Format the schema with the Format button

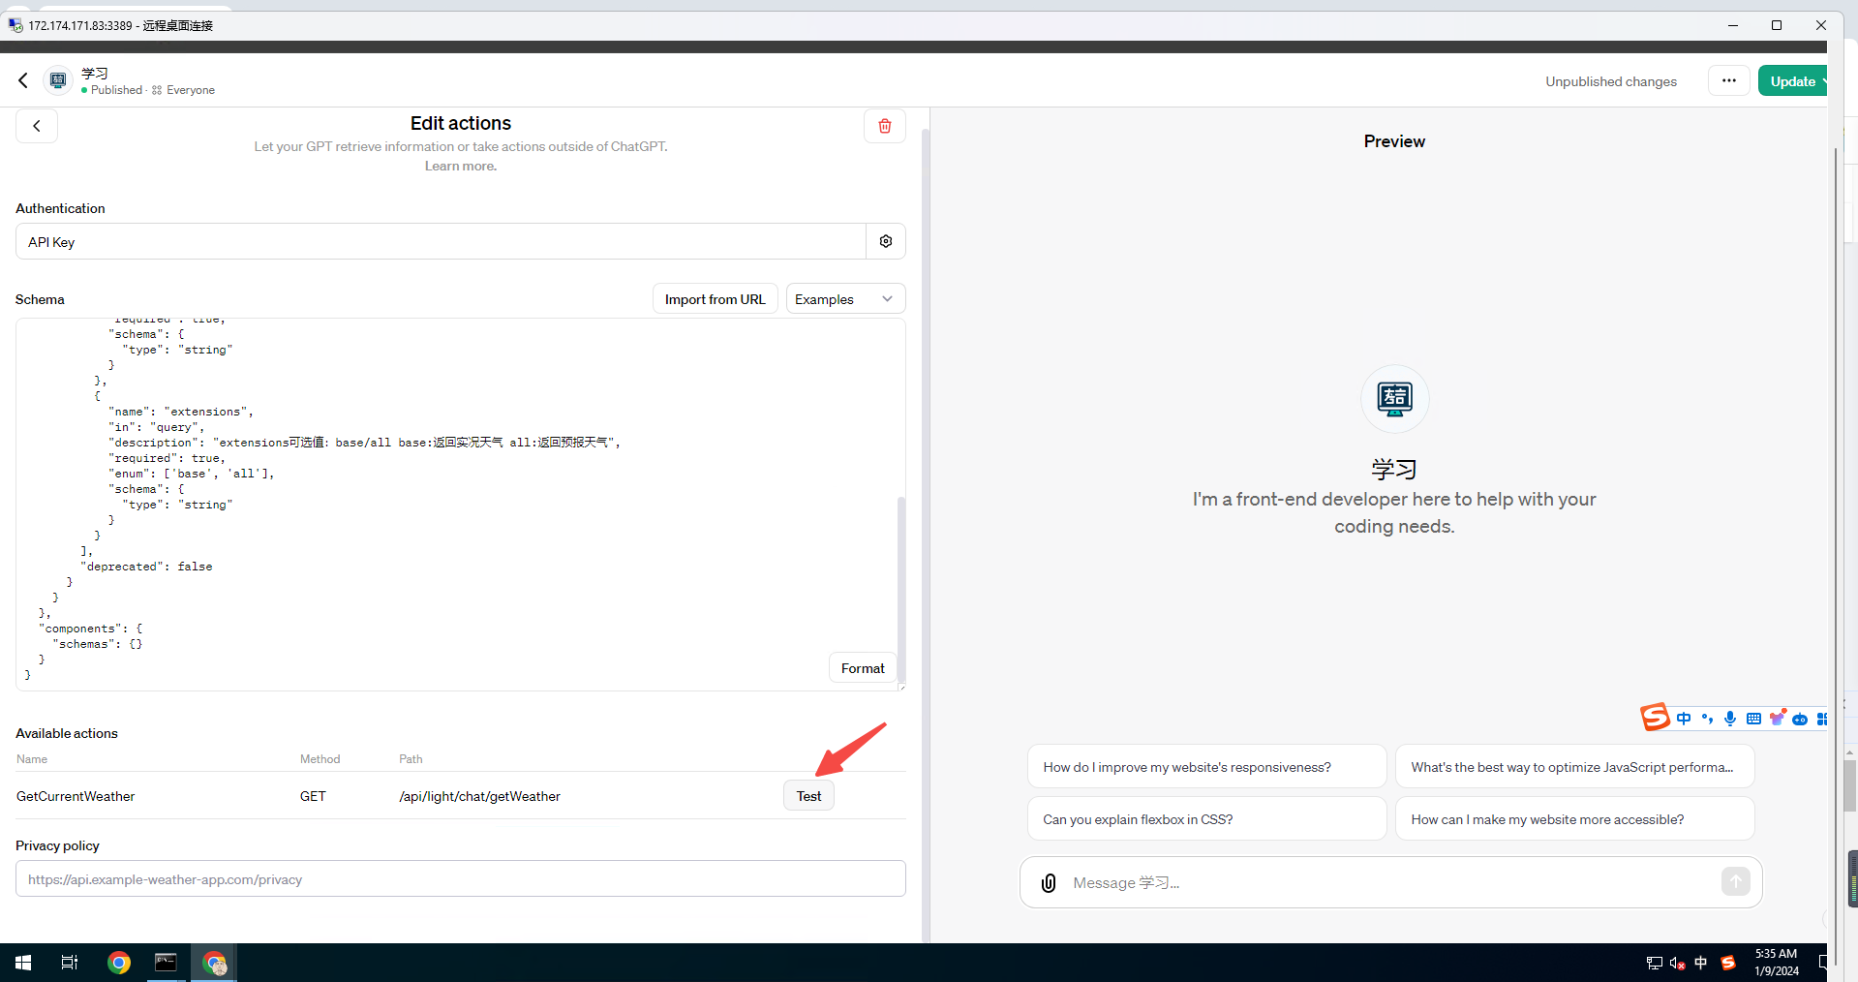click(862, 668)
